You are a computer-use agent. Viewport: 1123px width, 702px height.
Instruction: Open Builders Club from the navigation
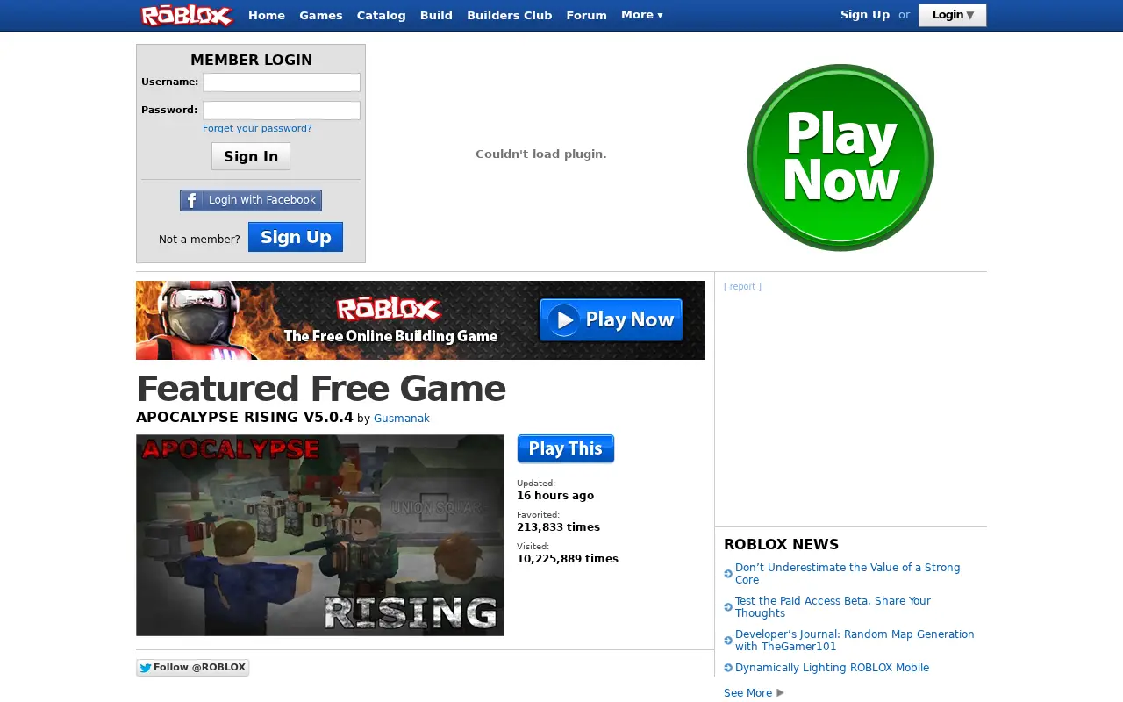click(510, 15)
